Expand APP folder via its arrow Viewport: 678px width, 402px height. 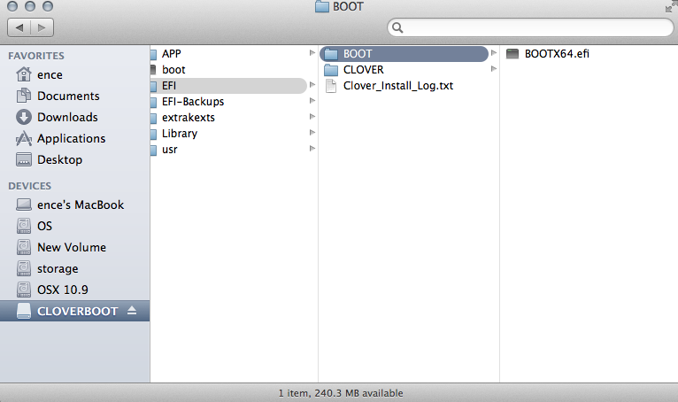click(312, 53)
